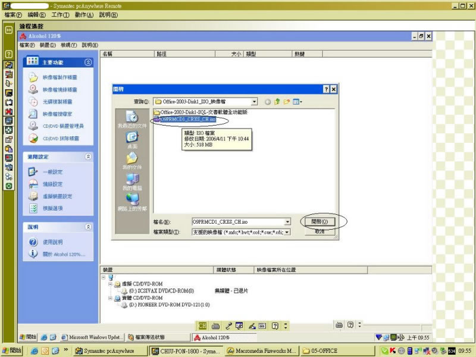Image resolution: width=476 pixels, height=357 pixels.
Task: Open pcAnywhere 工作(T) menu
Action: coord(60,15)
